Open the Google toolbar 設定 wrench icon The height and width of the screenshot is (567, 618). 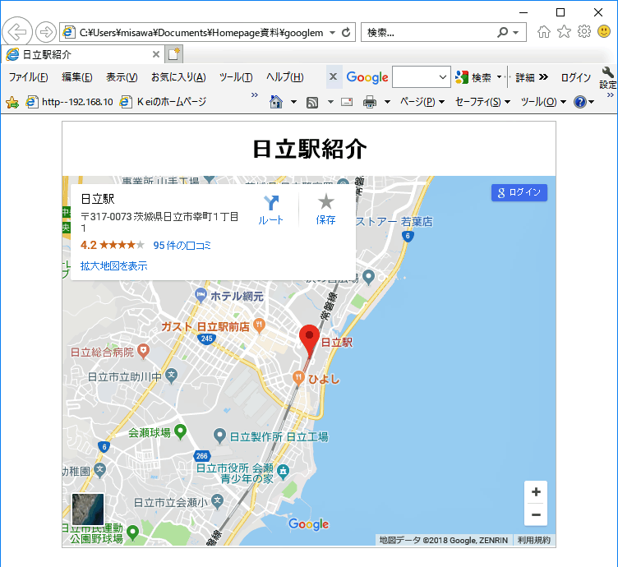tap(607, 77)
